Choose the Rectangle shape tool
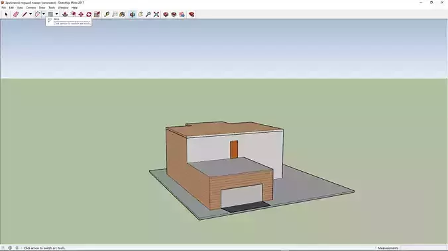Image resolution: width=448 pixels, height=251 pixels. click(x=50, y=15)
